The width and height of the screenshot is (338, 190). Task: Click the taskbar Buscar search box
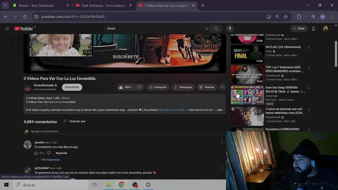[x=51, y=185]
